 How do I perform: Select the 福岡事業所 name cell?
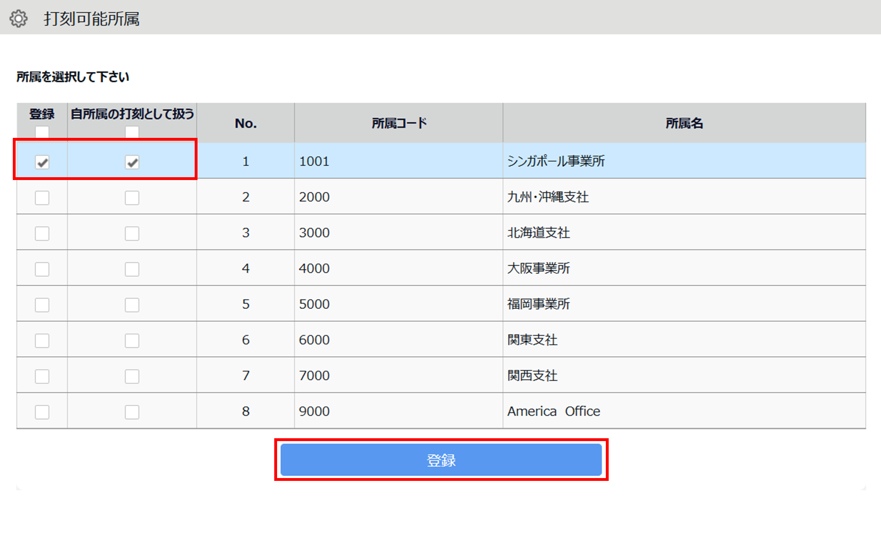tap(684, 304)
